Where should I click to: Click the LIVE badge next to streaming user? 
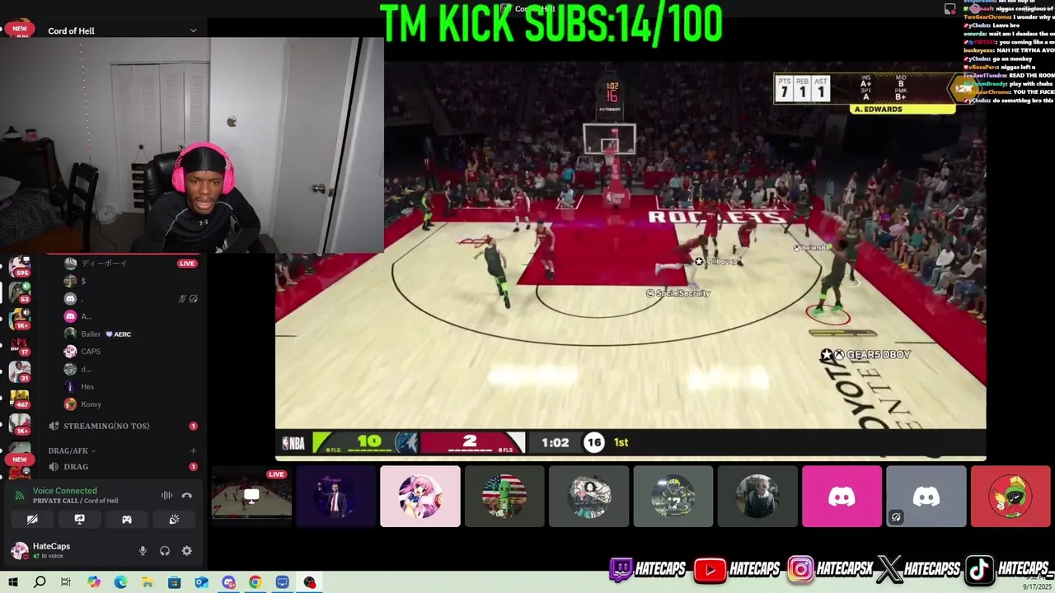(187, 264)
